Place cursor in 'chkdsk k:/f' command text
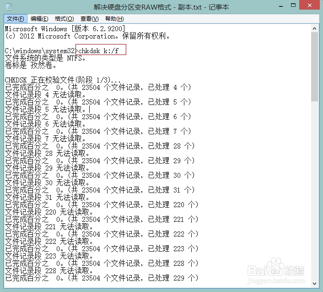Screen dimensions: 323x292 coord(98,51)
